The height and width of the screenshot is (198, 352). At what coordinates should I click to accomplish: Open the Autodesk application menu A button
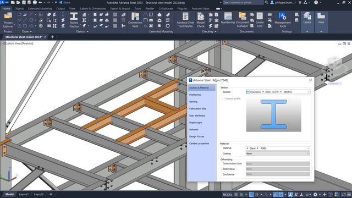point(2,2)
